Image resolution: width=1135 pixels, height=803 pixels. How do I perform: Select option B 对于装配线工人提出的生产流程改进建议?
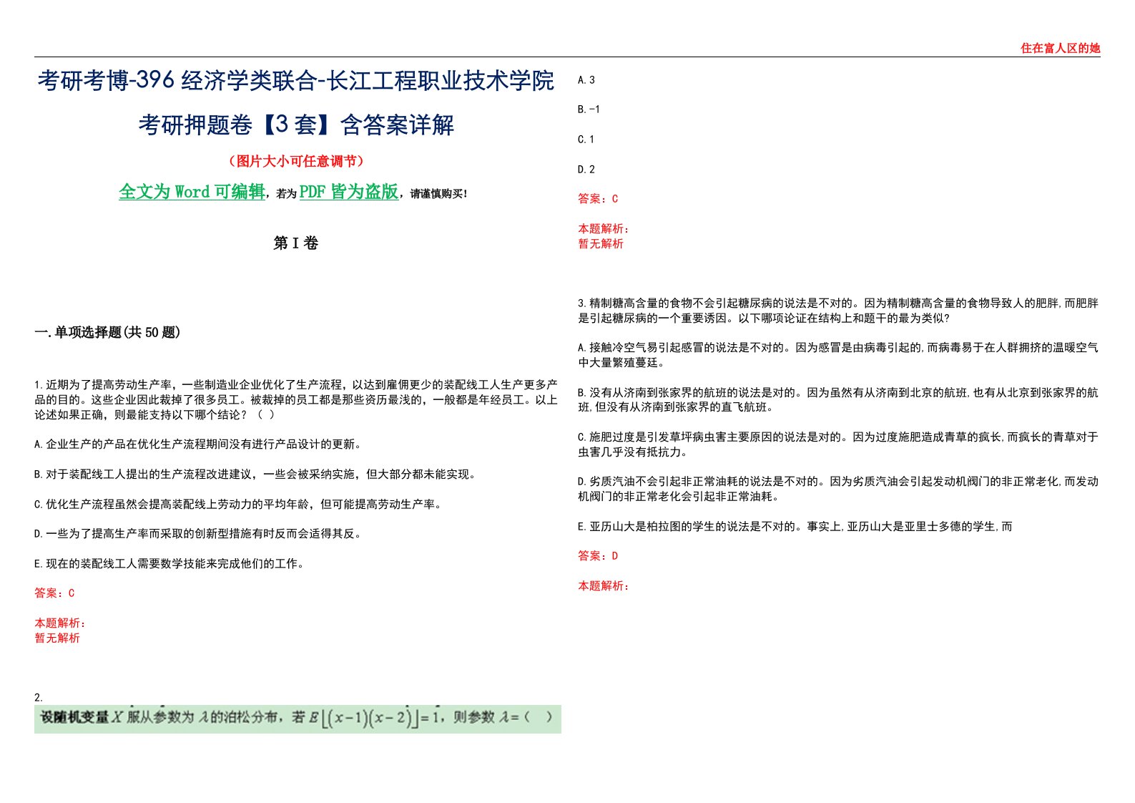[255, 474]
